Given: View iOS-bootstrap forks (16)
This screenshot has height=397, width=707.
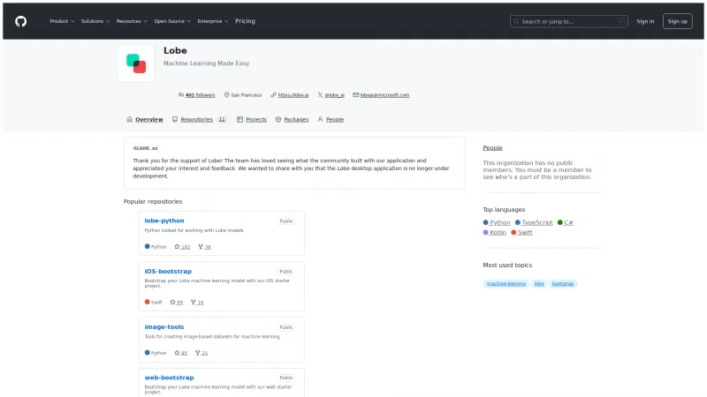Looking at the screenshot, I should (x=197, y=303).
